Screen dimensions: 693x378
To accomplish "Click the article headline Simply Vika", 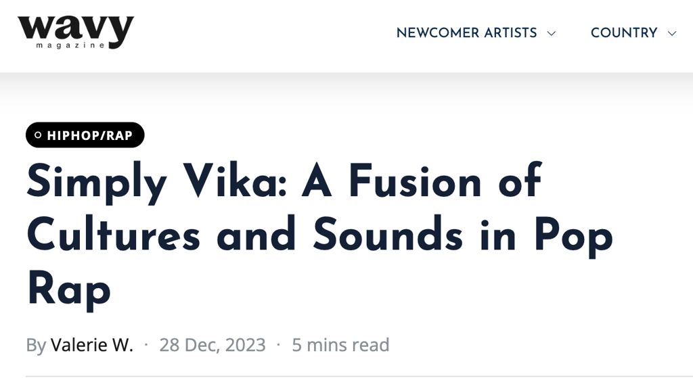I will click(x=284, y=181).
